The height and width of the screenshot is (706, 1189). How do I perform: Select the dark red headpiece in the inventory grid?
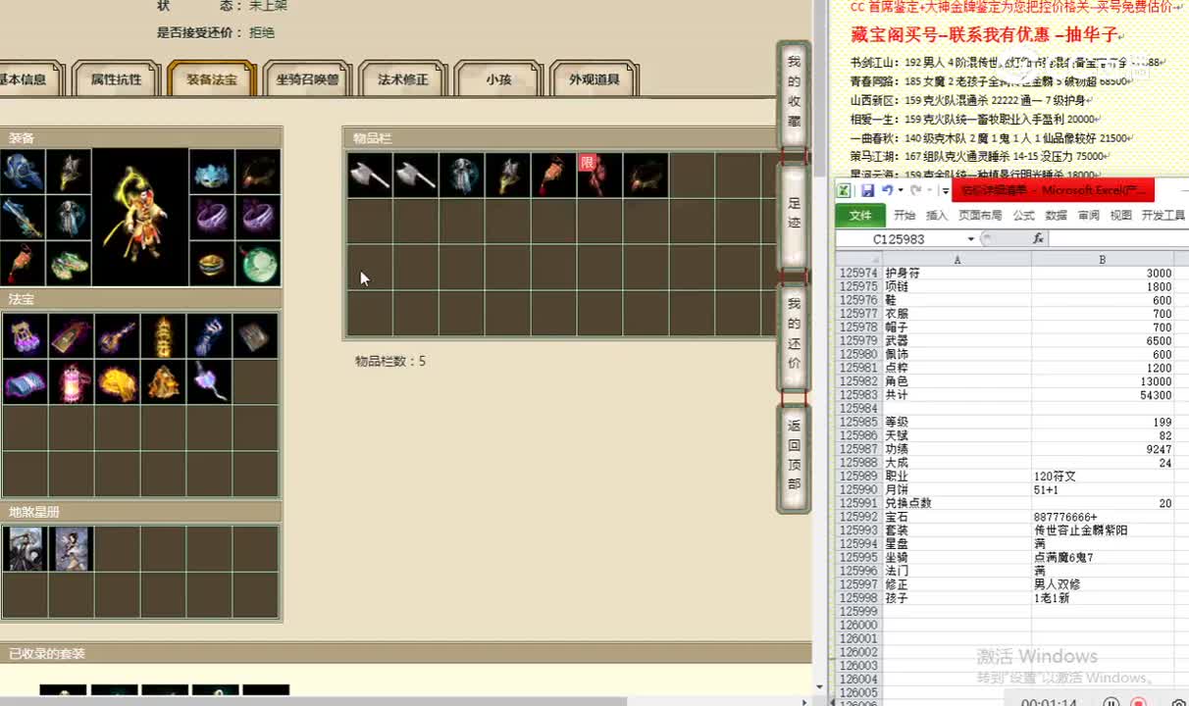tap(646, 175)
